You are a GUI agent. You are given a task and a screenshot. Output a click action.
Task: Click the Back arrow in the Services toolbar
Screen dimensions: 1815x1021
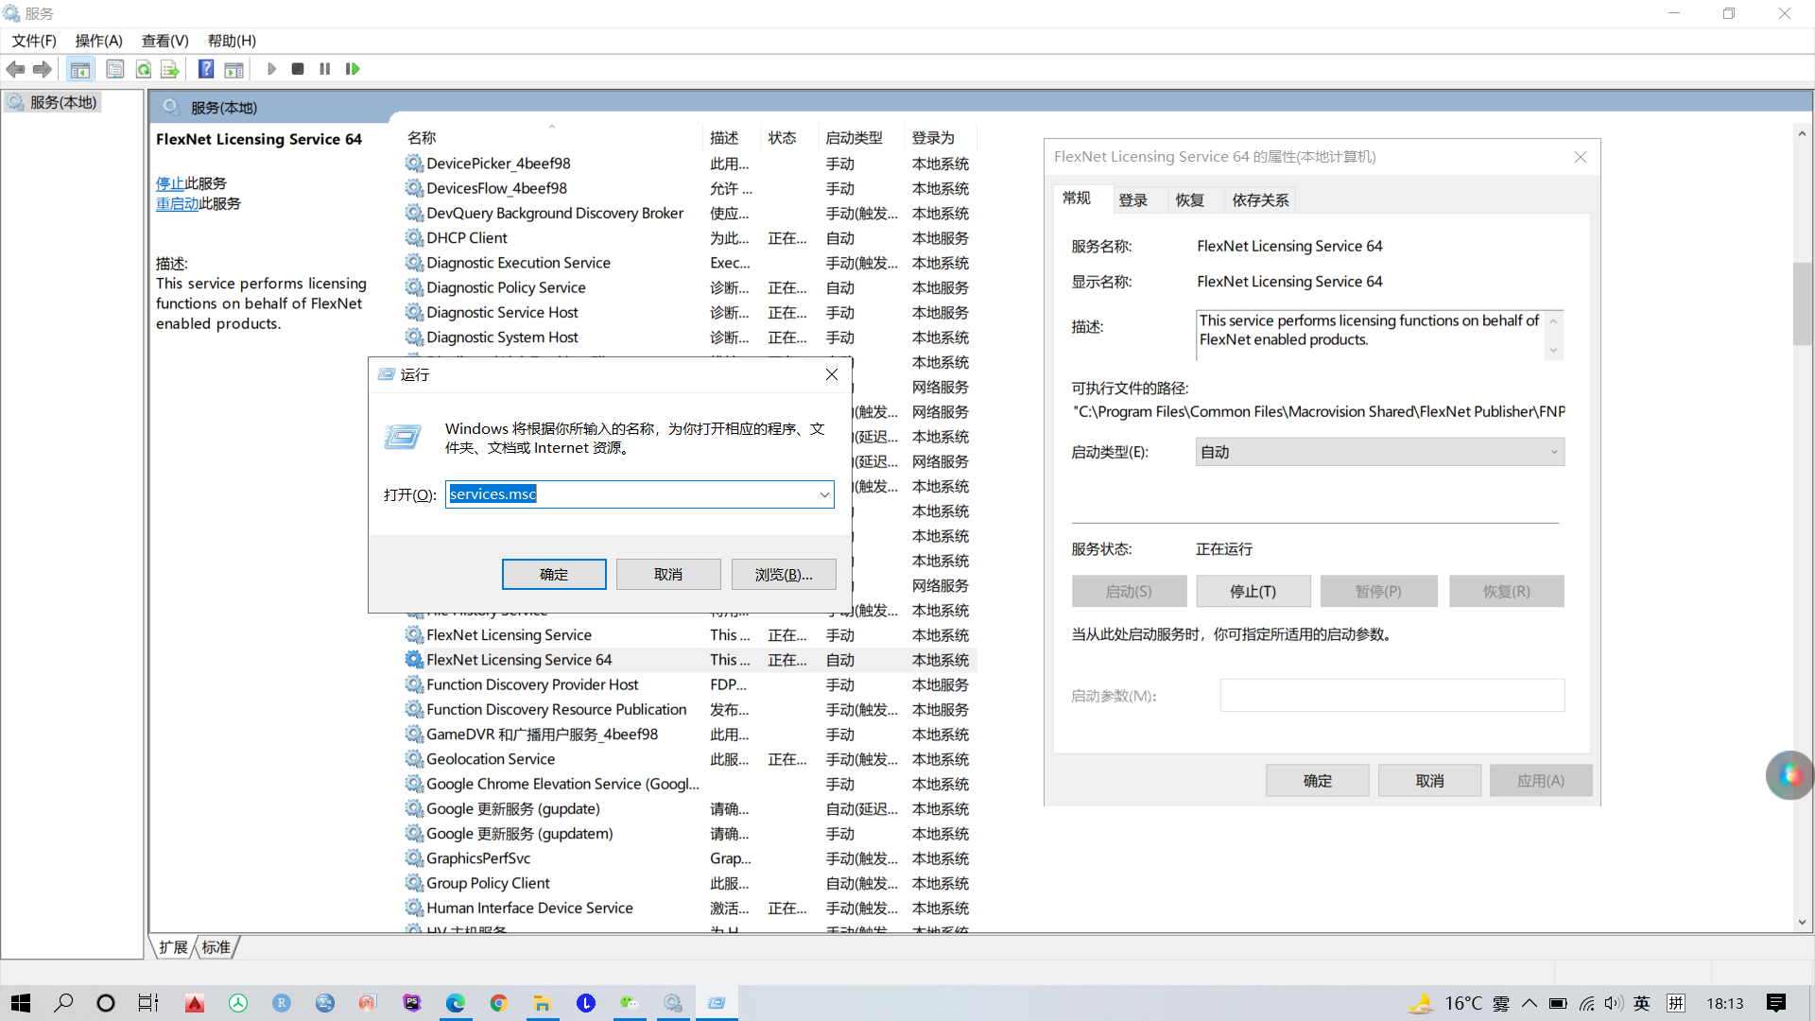[15, 69]
